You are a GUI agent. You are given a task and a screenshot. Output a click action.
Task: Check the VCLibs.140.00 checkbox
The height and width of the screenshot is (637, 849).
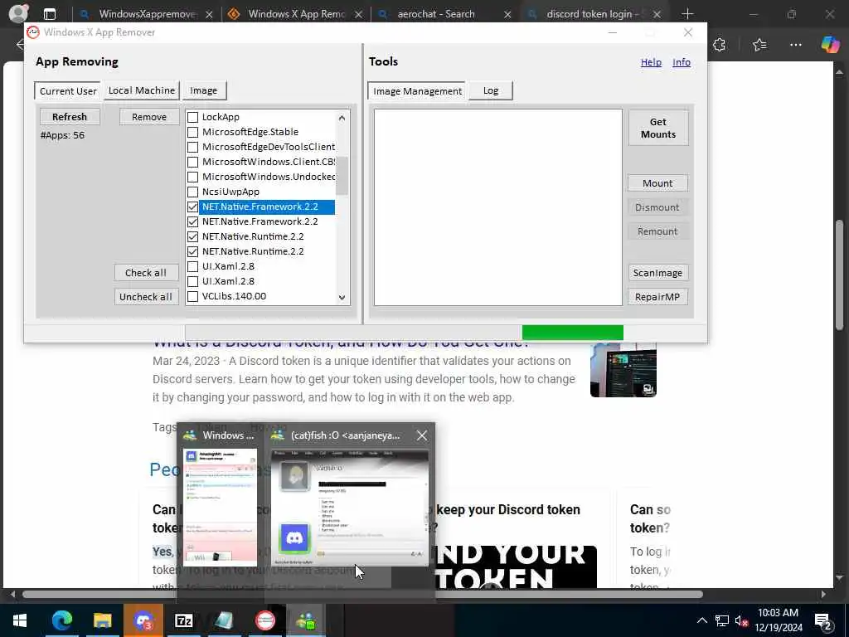pyautogui.click(x=192, y=296)
